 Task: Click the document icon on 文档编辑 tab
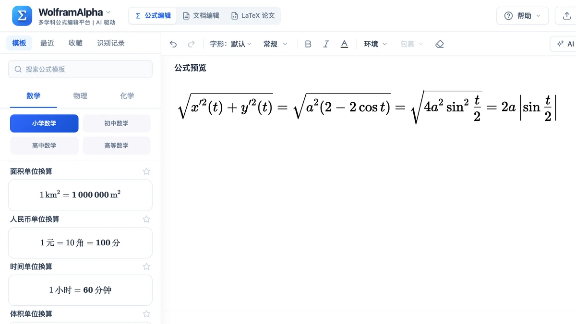point(186,16)
